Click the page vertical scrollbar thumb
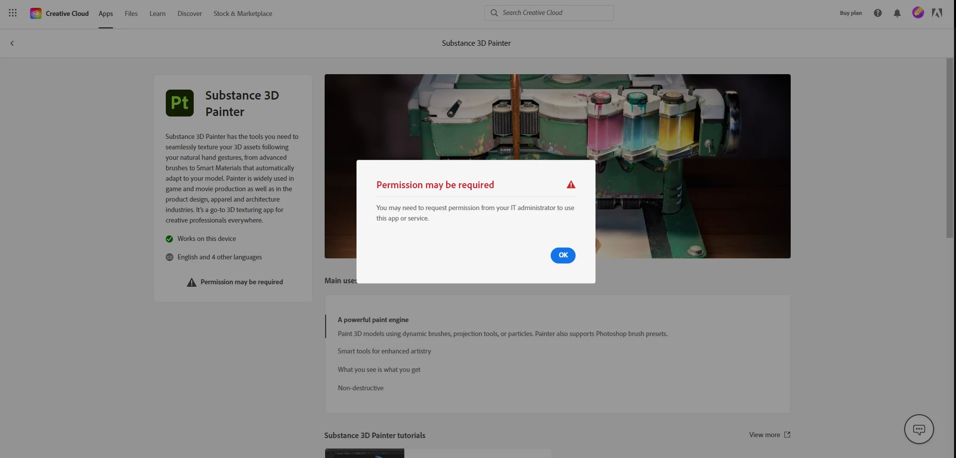956x458 pixels. coord(950,148)
